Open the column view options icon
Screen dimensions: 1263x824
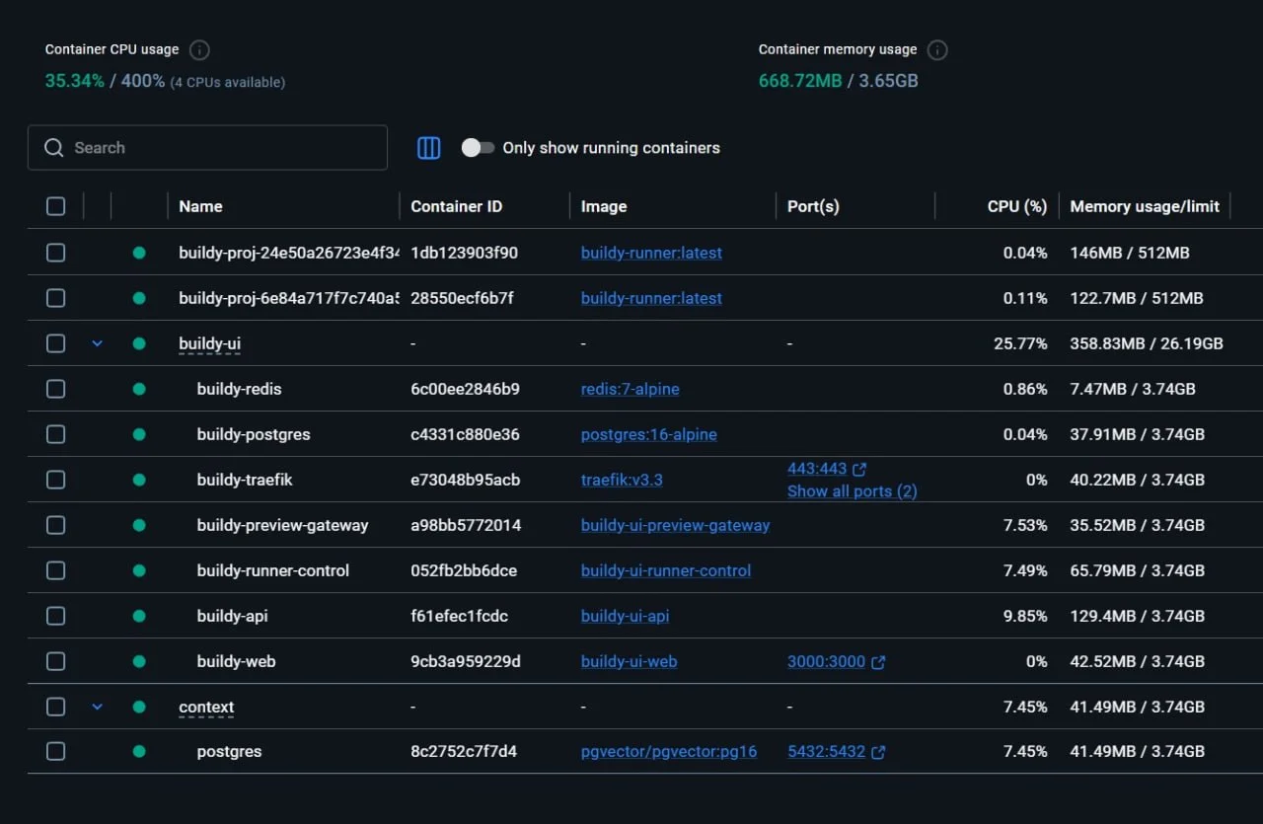[428, 148]
